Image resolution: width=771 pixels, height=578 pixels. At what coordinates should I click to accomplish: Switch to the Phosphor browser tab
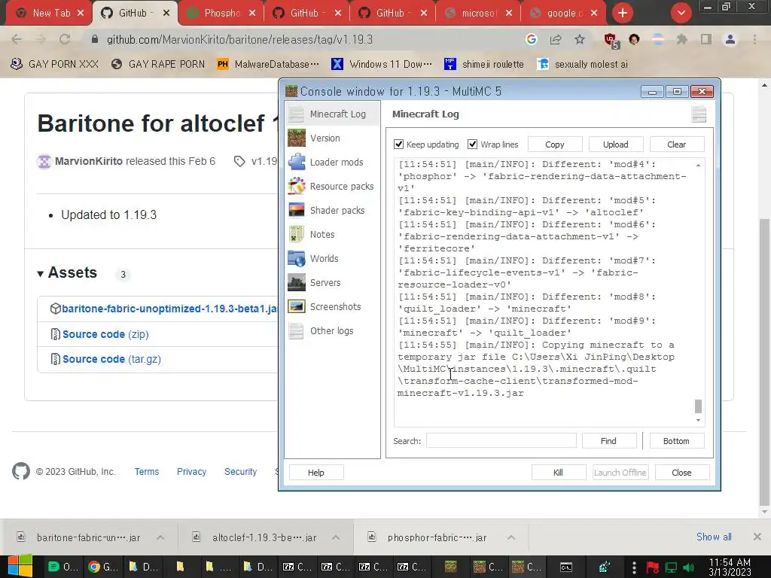(x=221, y=14)
